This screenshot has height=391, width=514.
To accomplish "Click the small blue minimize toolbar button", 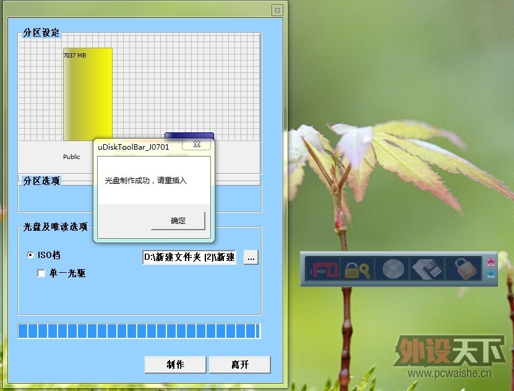I will pos(491,274).
